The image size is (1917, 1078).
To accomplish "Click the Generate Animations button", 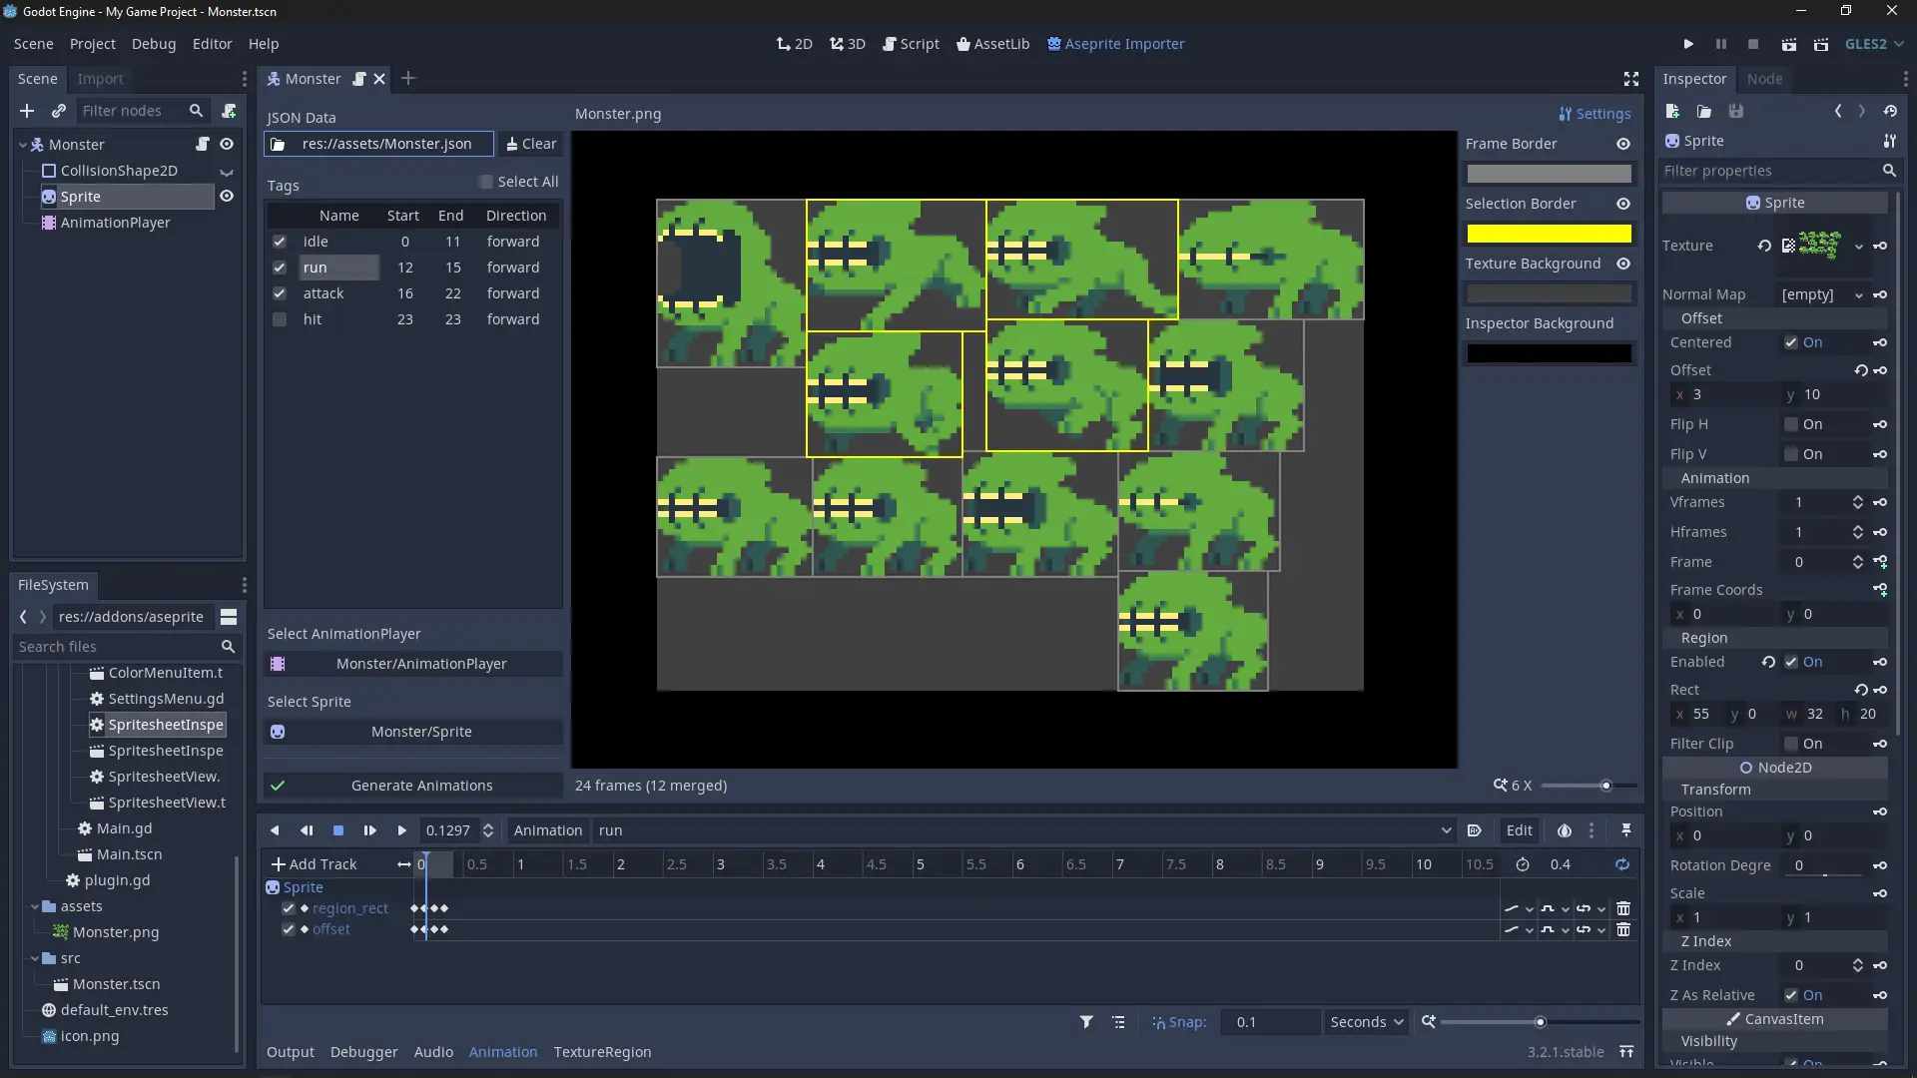I will click(x=413, y=786).
